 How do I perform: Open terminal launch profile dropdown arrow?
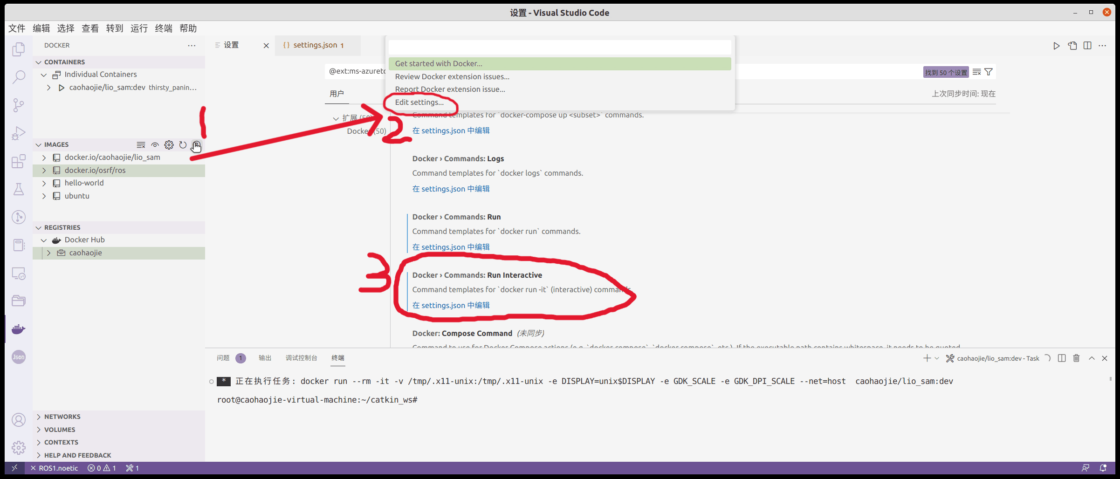937,358
